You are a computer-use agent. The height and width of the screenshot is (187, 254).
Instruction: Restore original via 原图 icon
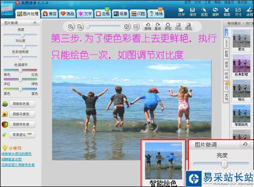pos(168,26)
